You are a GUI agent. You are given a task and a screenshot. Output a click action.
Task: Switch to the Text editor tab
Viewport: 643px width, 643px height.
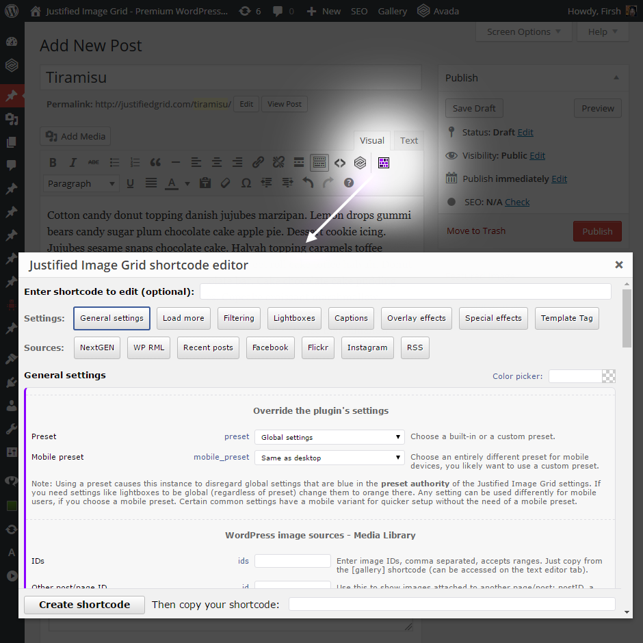coord(409,141)
